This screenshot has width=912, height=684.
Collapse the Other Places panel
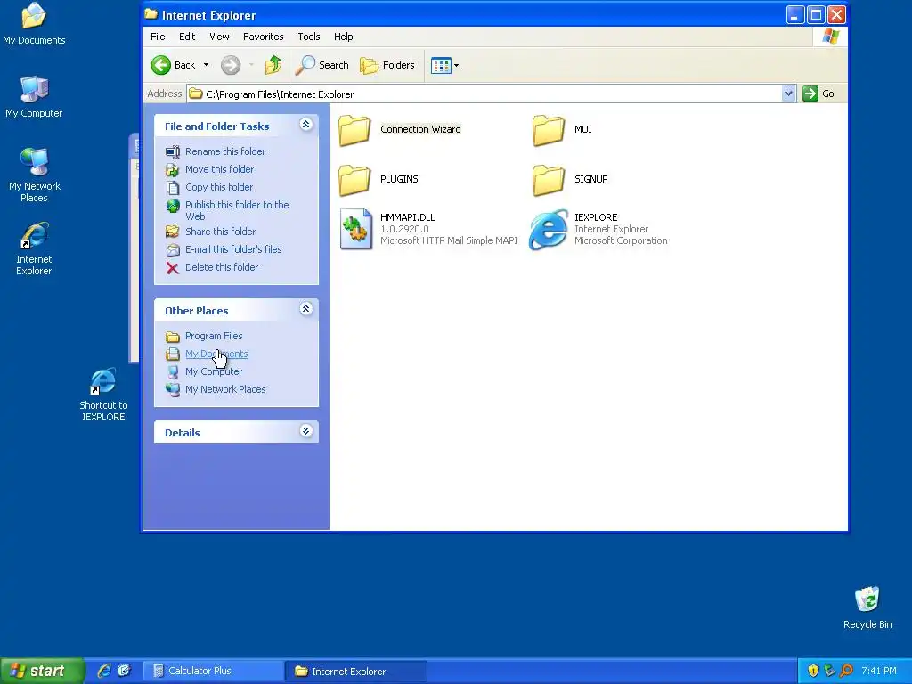click(306, 309)
